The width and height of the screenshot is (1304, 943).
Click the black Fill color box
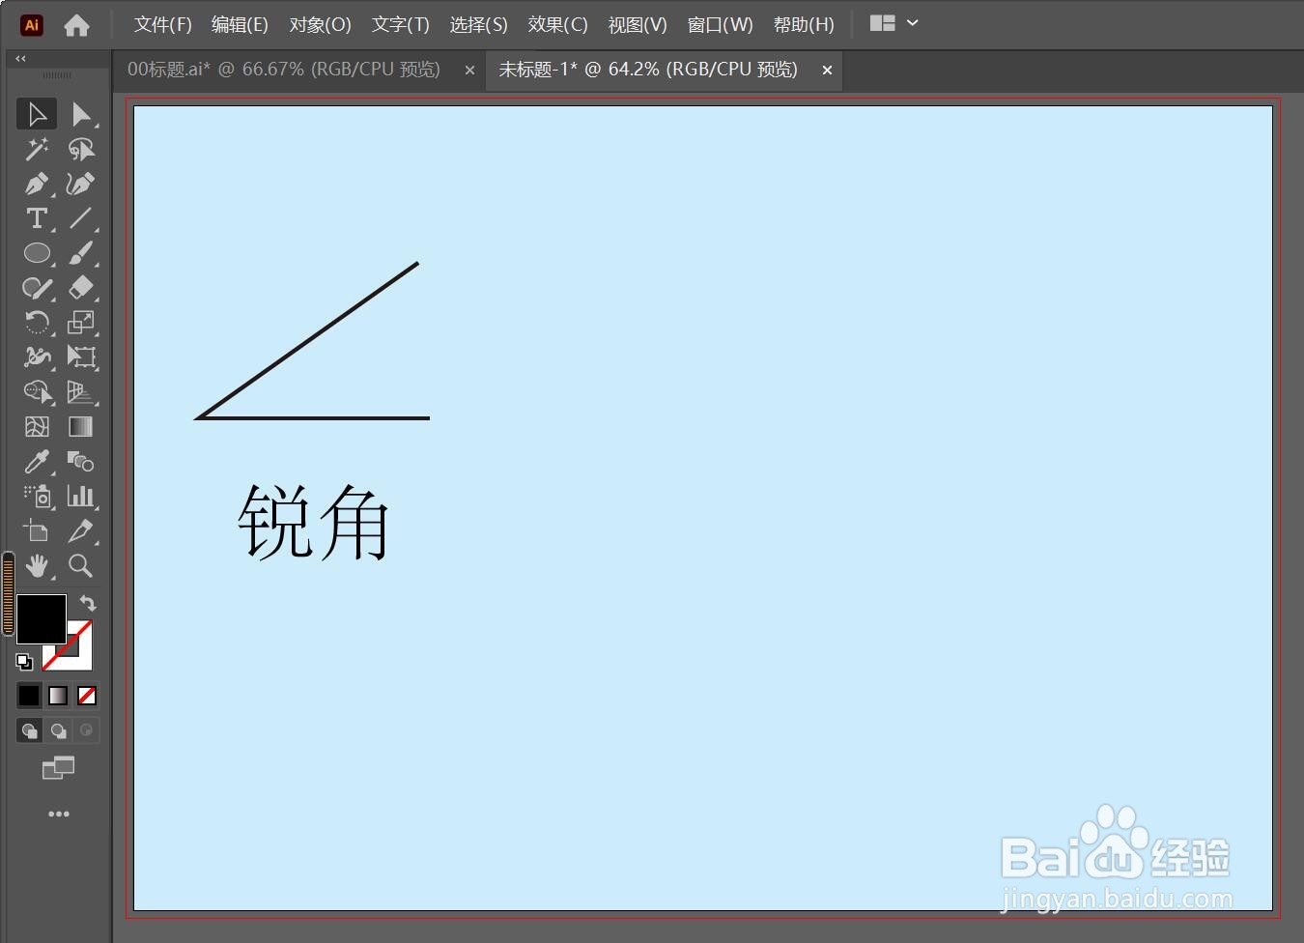click(x=41, y=619)
